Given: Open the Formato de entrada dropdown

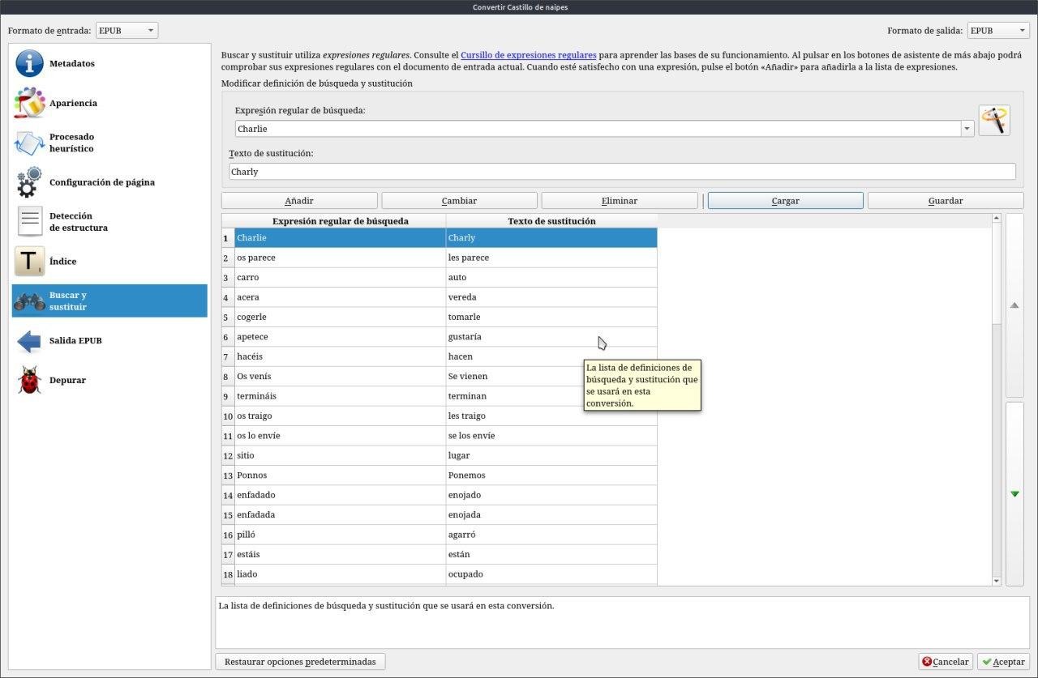Looking at the screenshot, I should tap(127, 31).
